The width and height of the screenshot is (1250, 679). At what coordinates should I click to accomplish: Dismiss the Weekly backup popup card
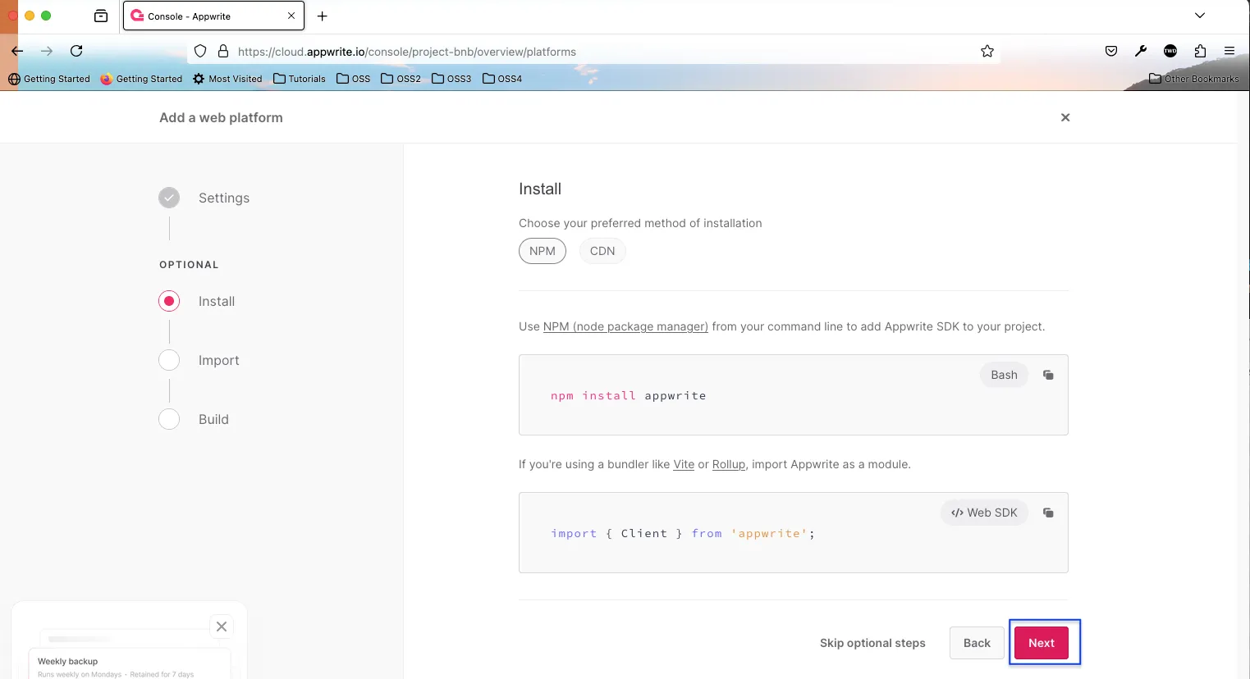point(222,627)
